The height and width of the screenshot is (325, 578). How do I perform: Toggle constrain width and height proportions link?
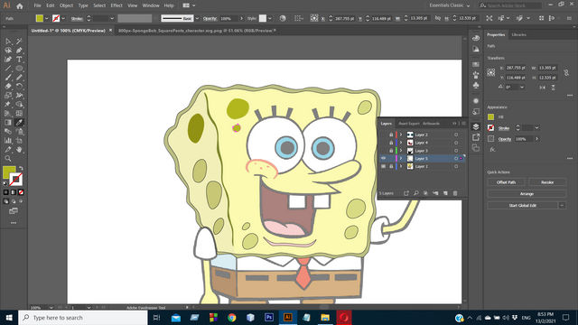[x=566, y=72]
